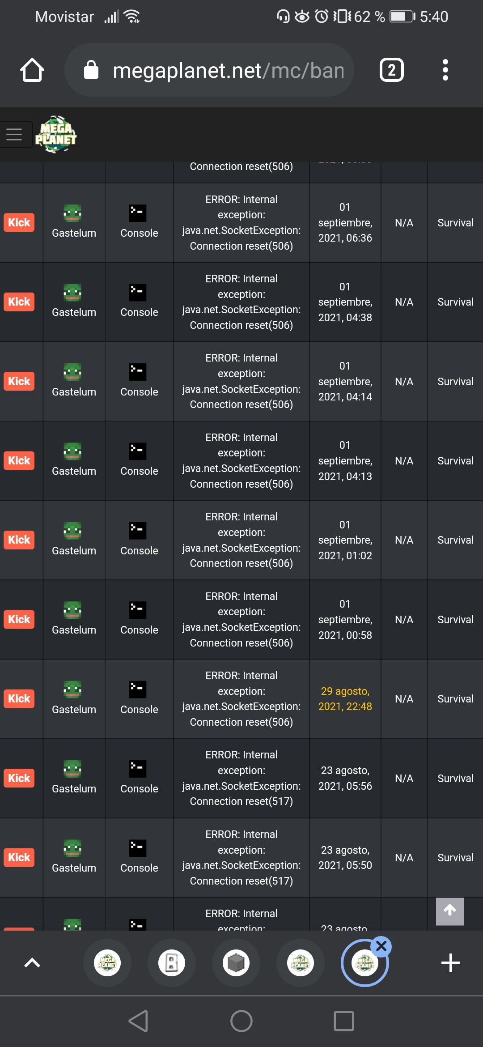Image resolution: width=483 pixels, height=1047 pixels.
Task: Open the browser three-dot overflow menu
Action: (x=445, y=70)
